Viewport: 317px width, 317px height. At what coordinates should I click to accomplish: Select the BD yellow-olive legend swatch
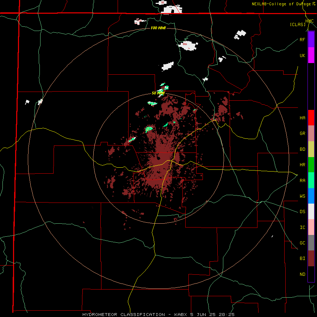[x=311, y=149]
